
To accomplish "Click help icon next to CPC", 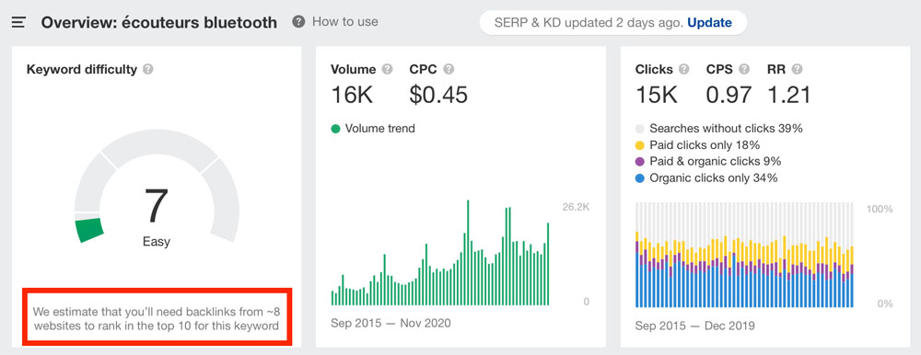I will [449, 69].
